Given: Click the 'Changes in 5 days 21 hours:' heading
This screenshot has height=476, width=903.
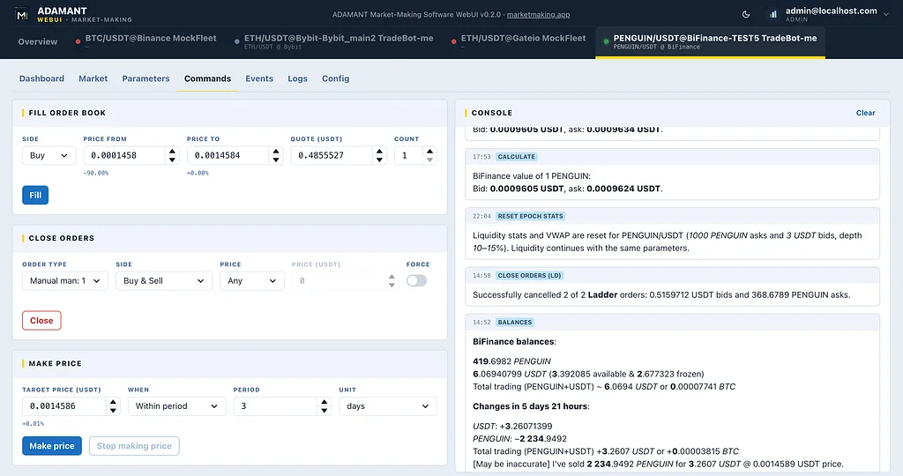Looking at the screenshot, I should pos(531,406).
